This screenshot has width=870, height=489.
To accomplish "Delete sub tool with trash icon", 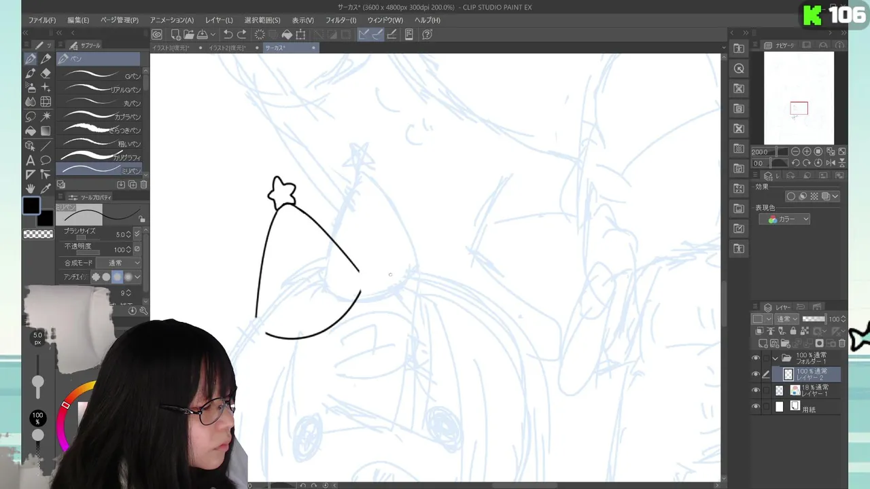I will coord(143,184).
